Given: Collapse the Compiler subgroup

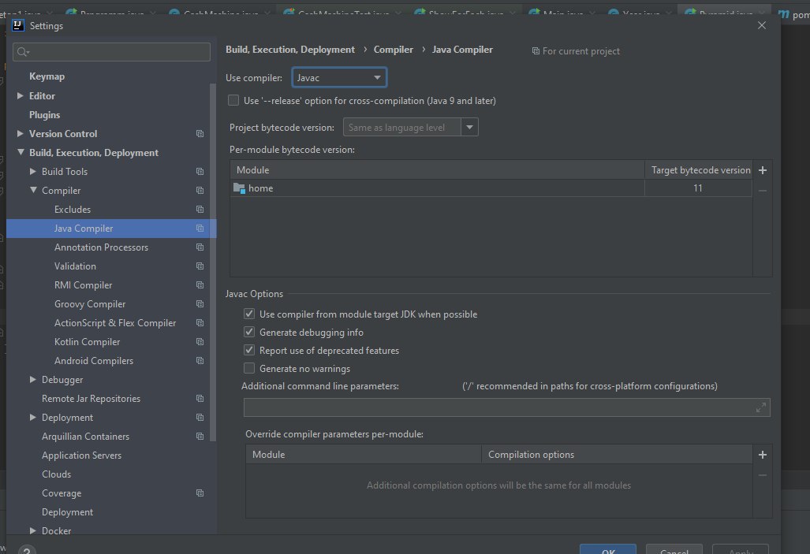Looking at the screenshot, I should [x=33, y=190].
